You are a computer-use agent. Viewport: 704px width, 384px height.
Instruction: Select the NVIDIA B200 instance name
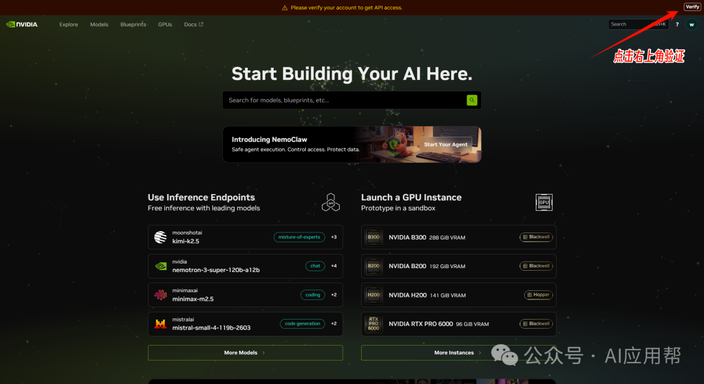[407, 266]
